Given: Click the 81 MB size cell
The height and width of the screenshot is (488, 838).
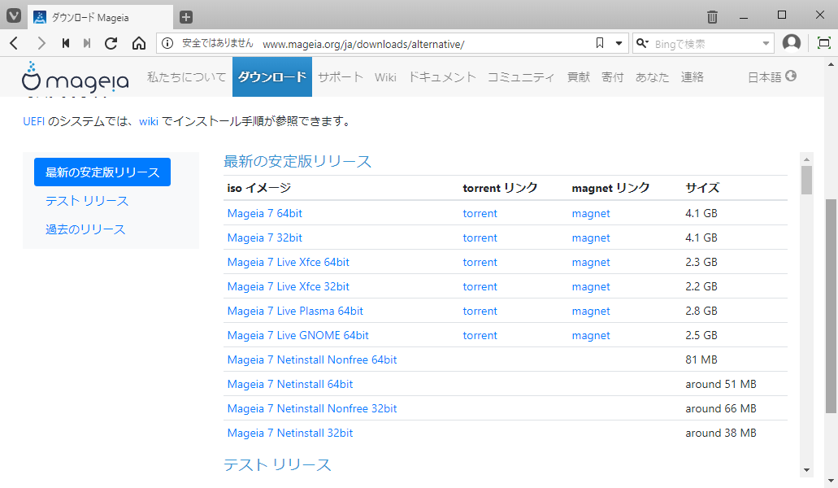Looking at the screenshot, I should point(701,359).
